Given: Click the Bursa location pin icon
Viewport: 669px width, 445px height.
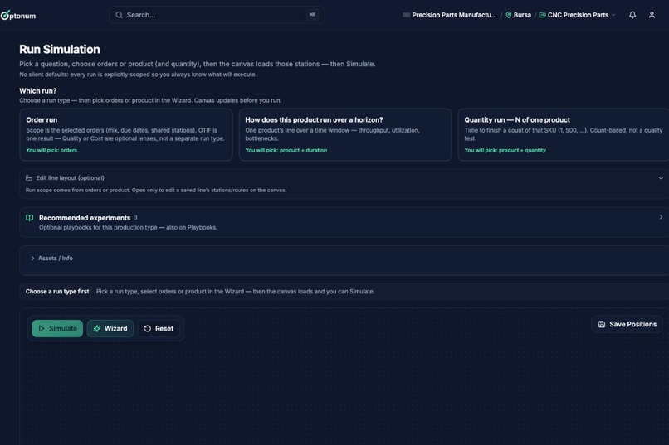Looking at the screenshot, I should coord(509,15).
